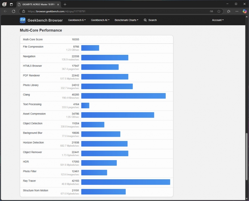Screen dimensions: 249x201
Task: Minimize the browser window
Action: tap(227, 4)
